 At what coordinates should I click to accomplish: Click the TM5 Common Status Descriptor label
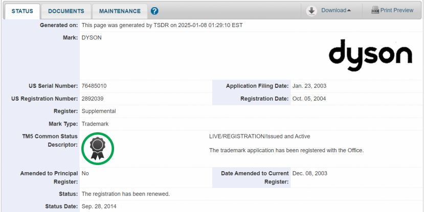coord(50,140)
